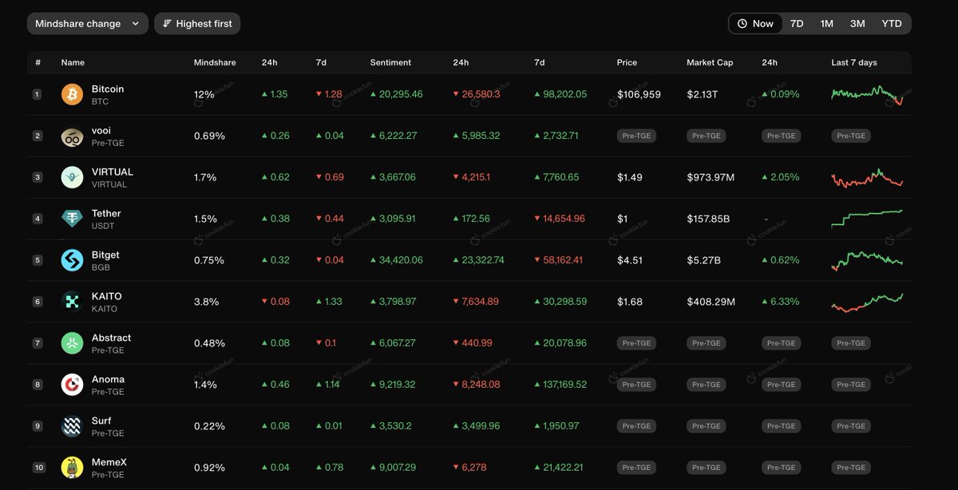Open the KAITO 7-day sparkline chart
Screen dimensions: 958x490
pos(867,302)
